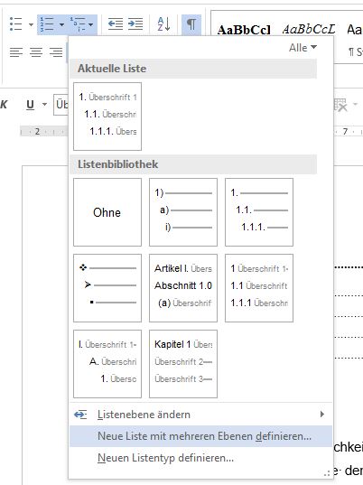Increase indent with the indent icon
This screenshot has height=485, width=363.
tap(135, 24)
